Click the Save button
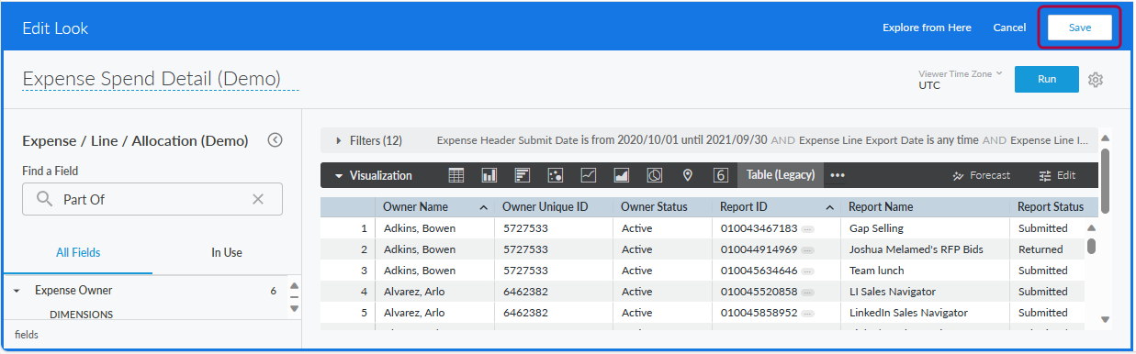 [x=1080, y=28]
